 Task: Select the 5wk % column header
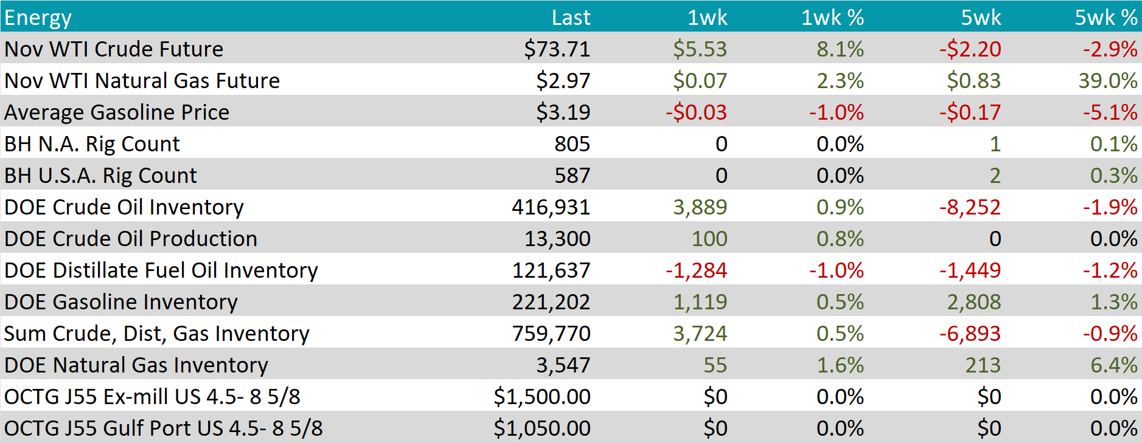(1105, 17)
